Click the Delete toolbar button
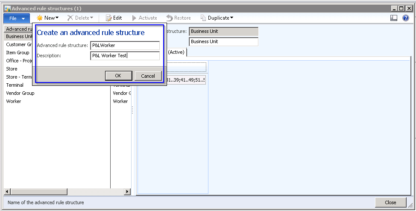This screenshot has height=211, width=416. [x=80, y=18]
